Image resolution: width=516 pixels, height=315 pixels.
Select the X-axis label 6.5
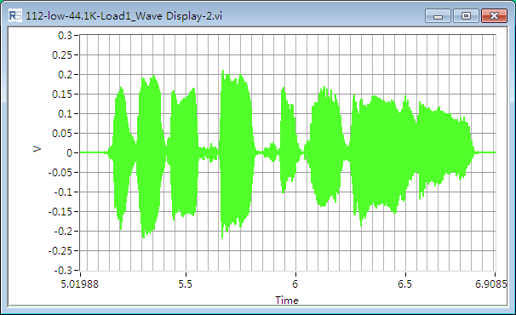click(x=404, y=284)
